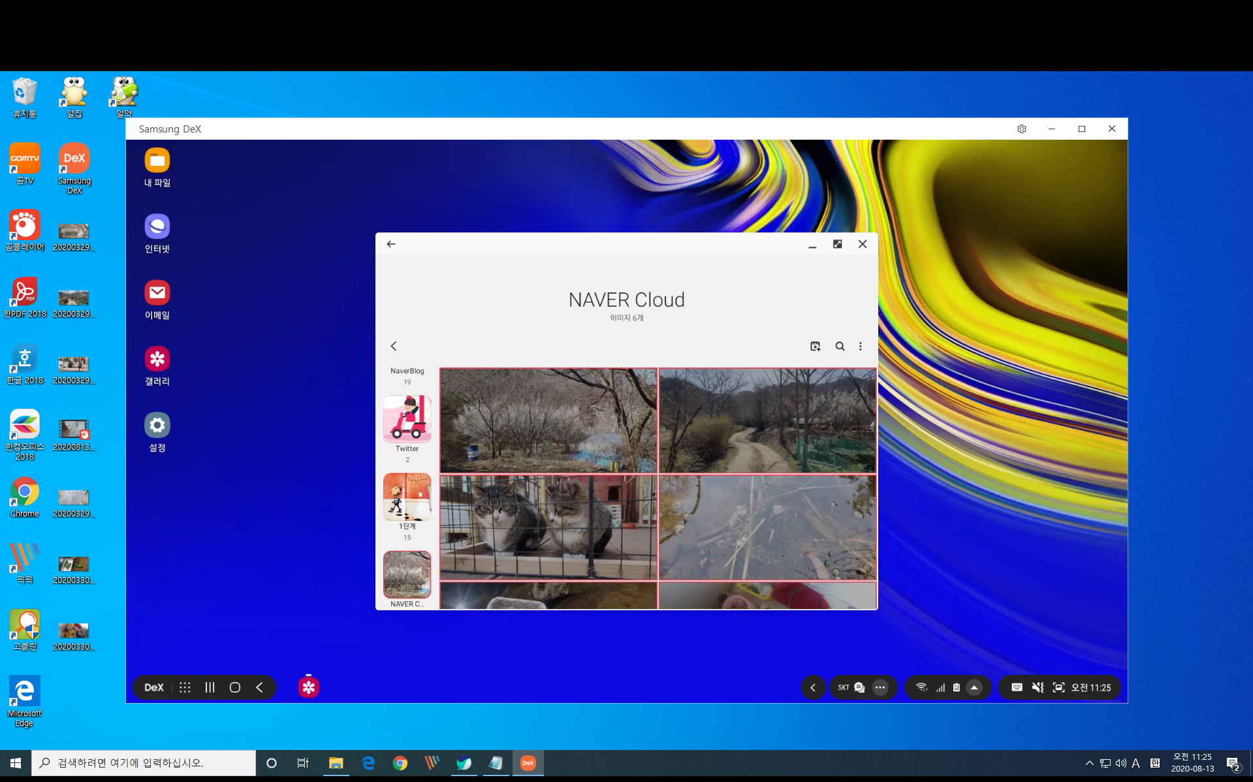Viewport: 1253px width, 782px height.
Task: Toggle 한 Korean input mode indicator
Action: (x=1154, y=762)
